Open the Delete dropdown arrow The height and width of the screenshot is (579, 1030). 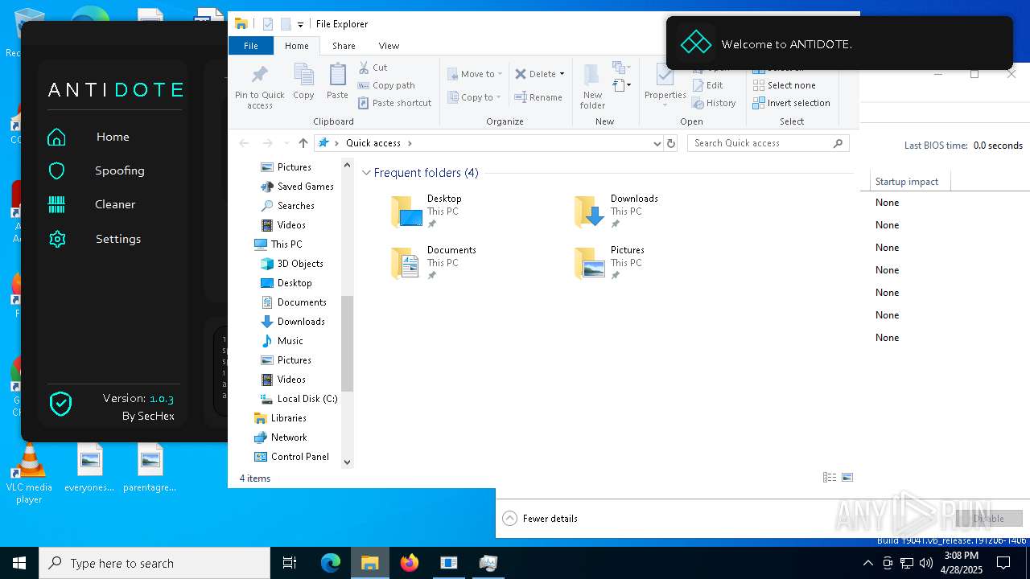[562, 74]
